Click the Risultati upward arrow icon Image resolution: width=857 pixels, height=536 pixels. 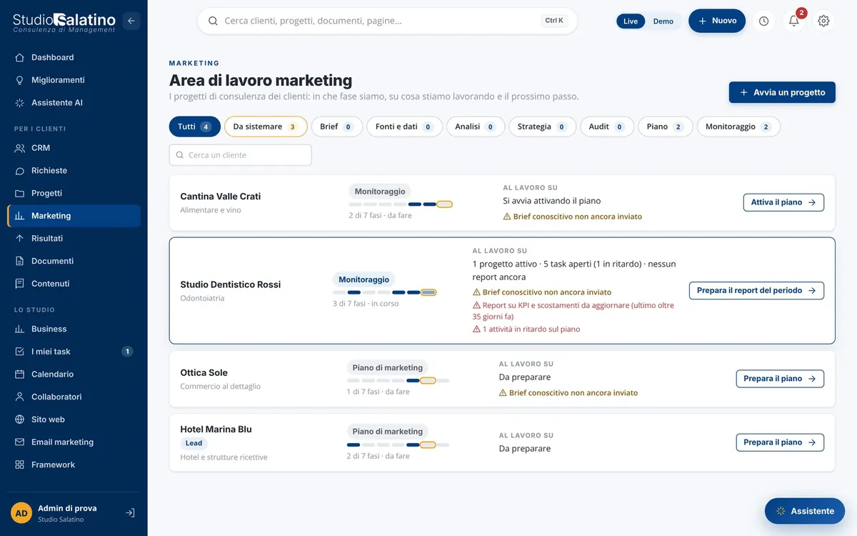[x=20, y=239]
